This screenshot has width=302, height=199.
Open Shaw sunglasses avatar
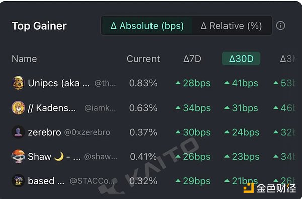coord(18,156)
